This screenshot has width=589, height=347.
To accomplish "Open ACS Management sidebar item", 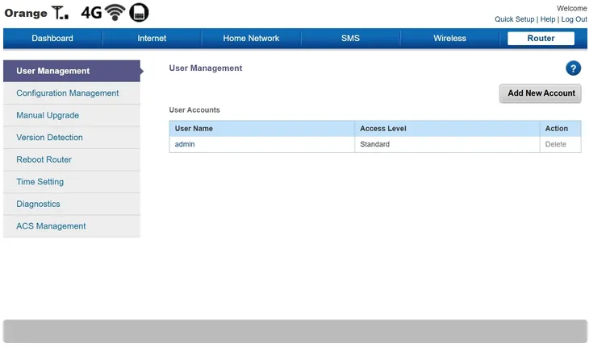I will tap(51, 226).
